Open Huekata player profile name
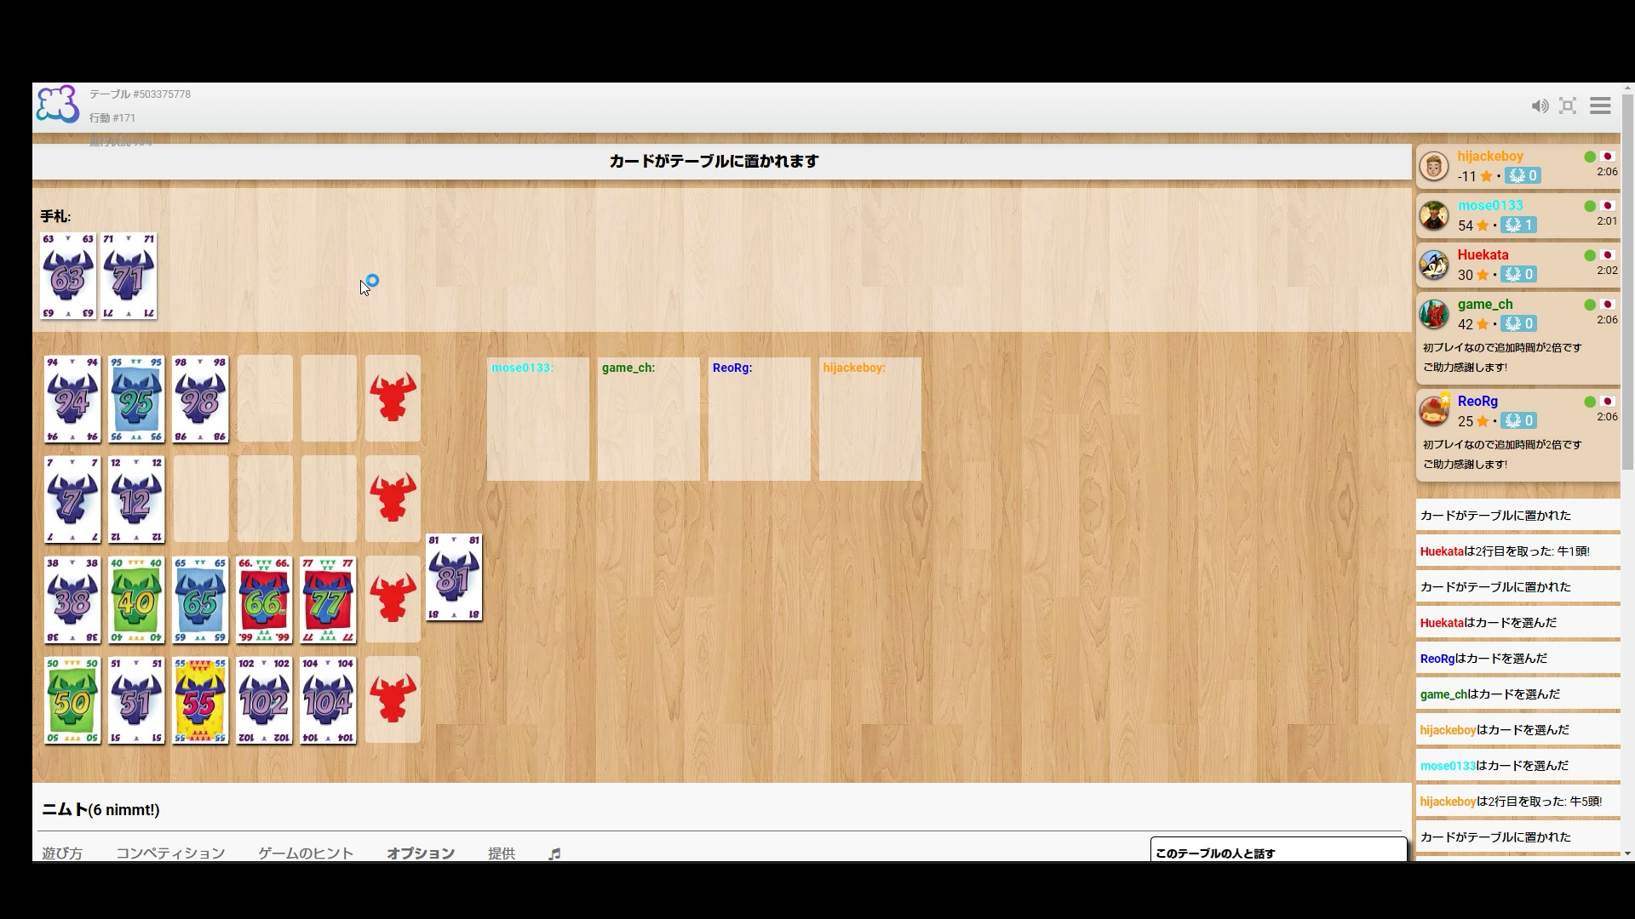The image size is (1635, 919). coord(1483,255)
